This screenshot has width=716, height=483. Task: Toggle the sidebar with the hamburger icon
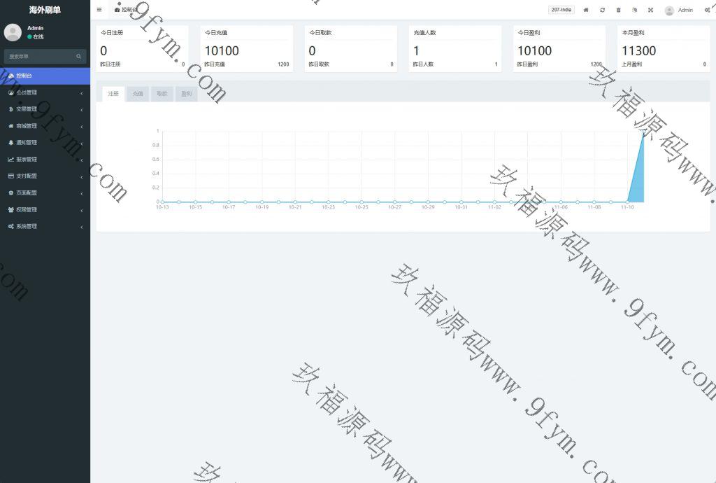[x=99, y=10]
